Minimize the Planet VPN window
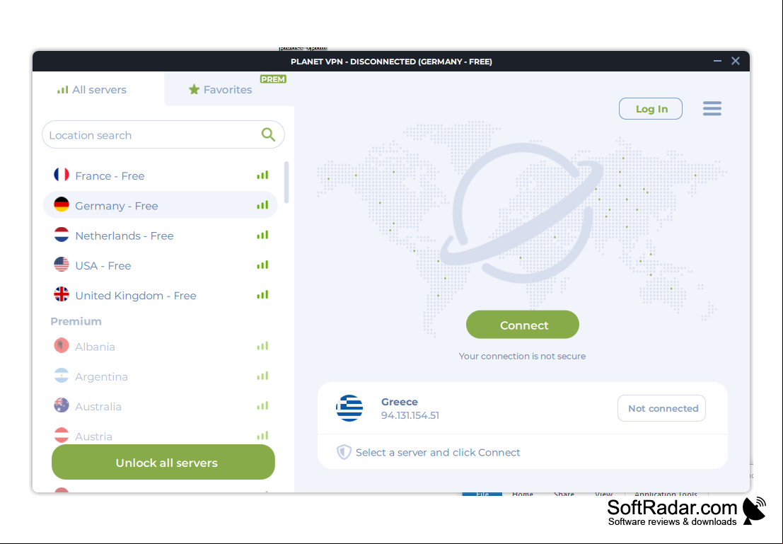The height and width of the screenshot is (544, 783). [x=717, y=61]
